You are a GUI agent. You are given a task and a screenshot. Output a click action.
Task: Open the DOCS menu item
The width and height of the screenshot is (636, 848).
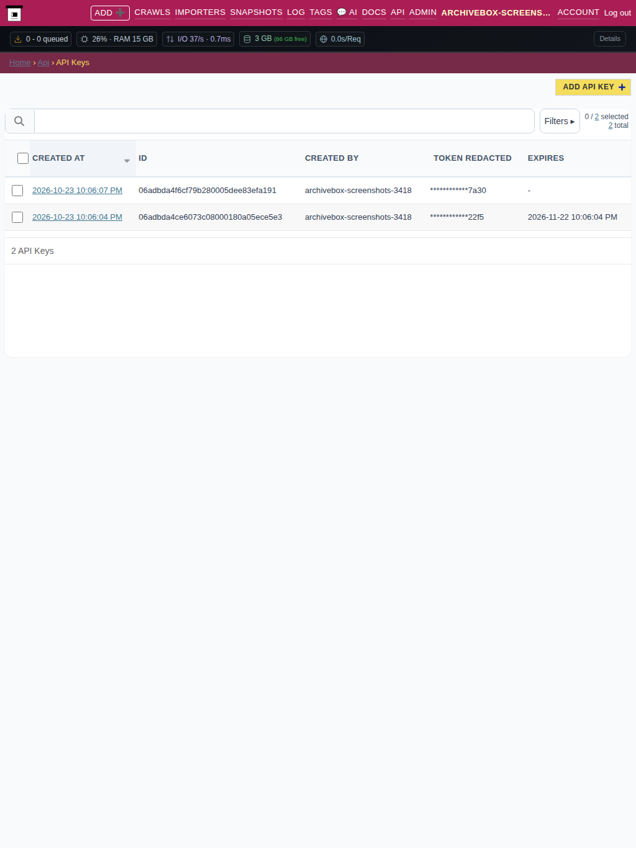(x=374, y=12)
